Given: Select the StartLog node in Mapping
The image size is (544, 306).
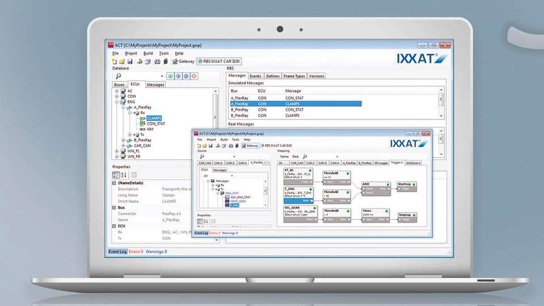Looking at the screenshot, I should coord(407,186).
